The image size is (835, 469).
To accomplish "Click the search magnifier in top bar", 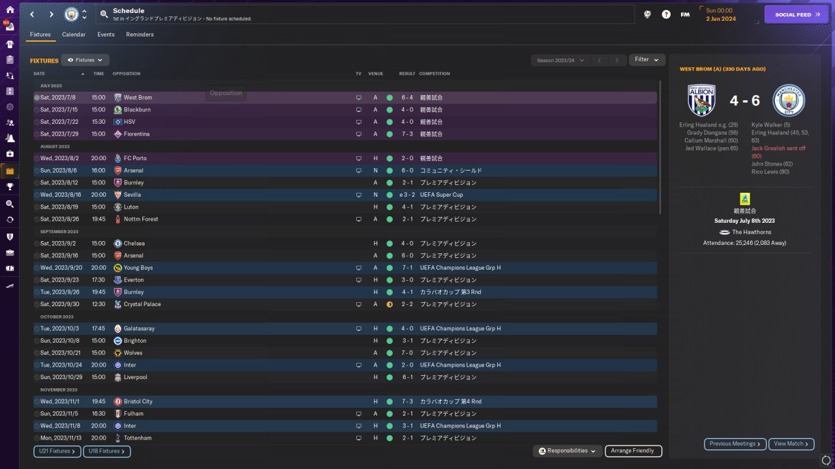I will pyautogui.click(x=104, y=14).
